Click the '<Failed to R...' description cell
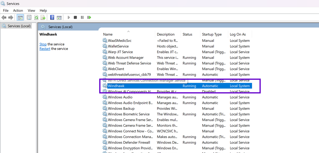Viewport: 319px width, 153px height. [168, 41]
